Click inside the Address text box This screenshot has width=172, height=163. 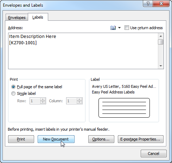click(83, 51)
